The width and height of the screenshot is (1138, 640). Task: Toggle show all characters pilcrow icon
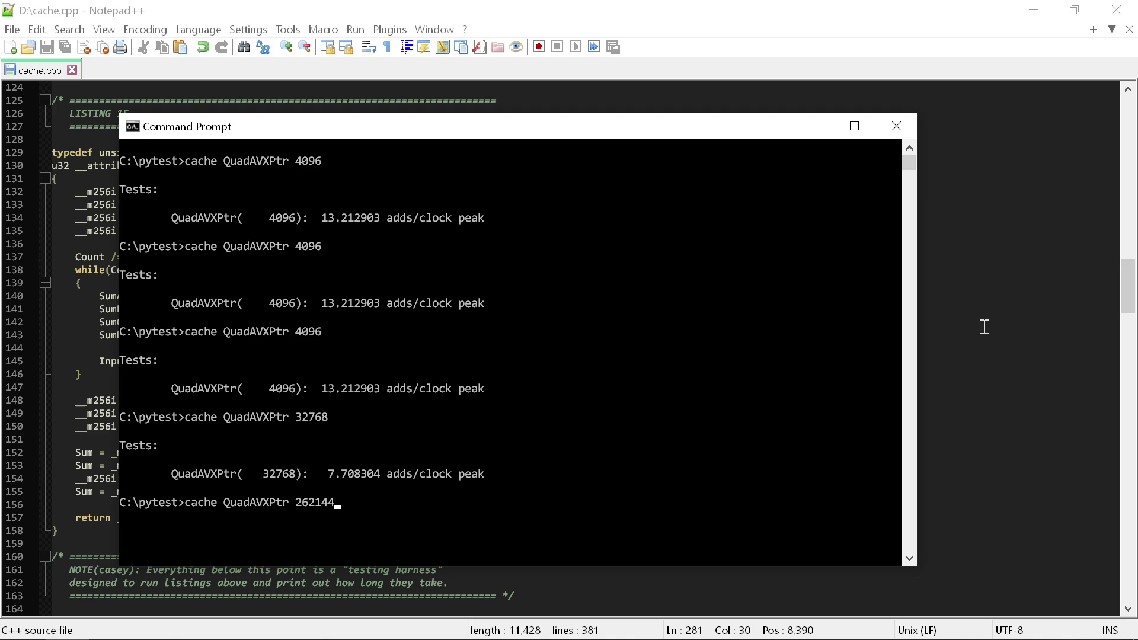(387, 47)
